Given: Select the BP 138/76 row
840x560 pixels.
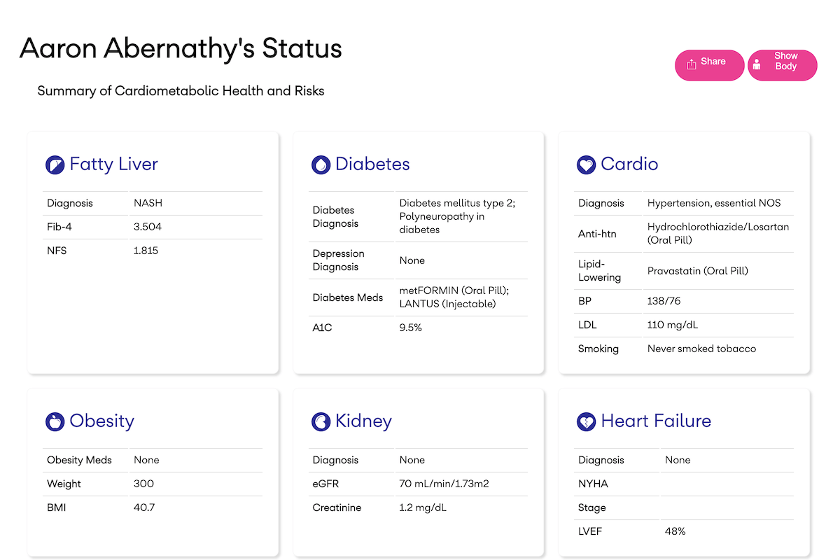Looking at the screenshot, I should 684,301.
